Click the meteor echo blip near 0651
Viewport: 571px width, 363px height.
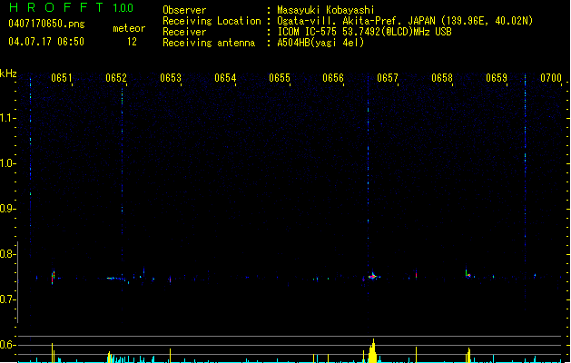pos(54,277)
